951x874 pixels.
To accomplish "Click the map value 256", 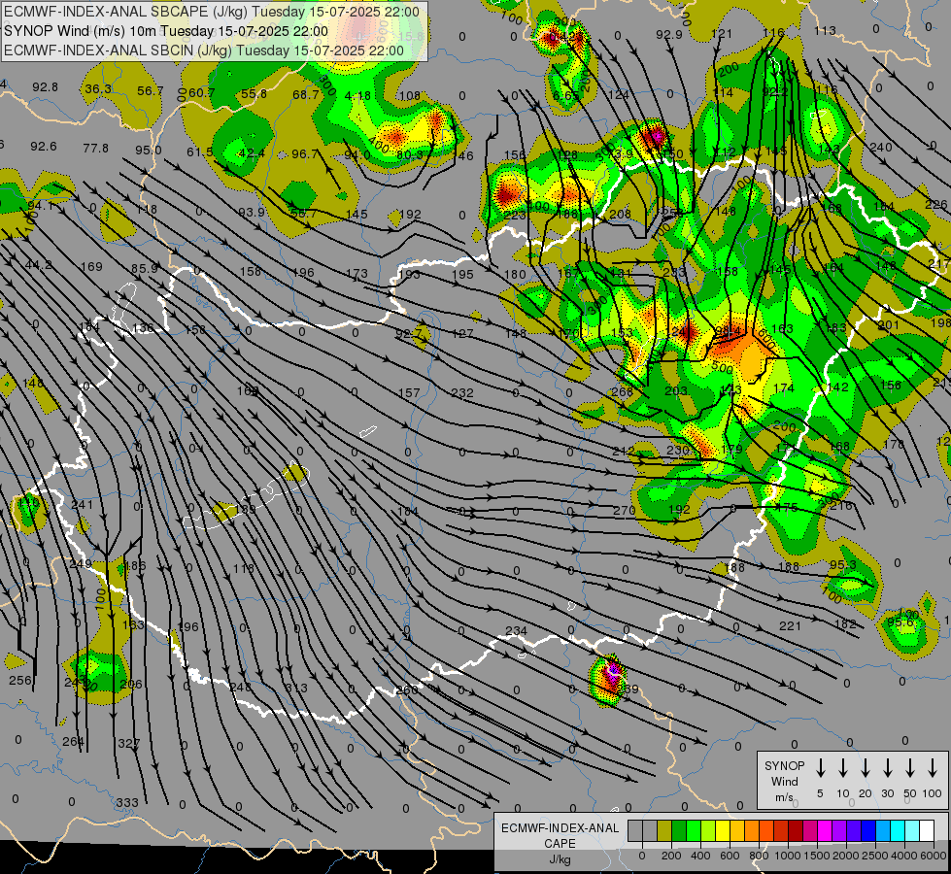I will point(20,681).
